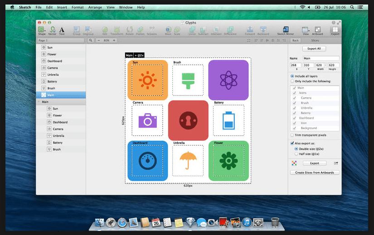Screen dimensions: 374x235
Task: Choose the Text tool
Action: coord(62,30)
